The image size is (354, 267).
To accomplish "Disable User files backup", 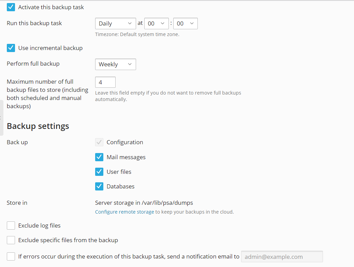I will [x=99, y=171].
